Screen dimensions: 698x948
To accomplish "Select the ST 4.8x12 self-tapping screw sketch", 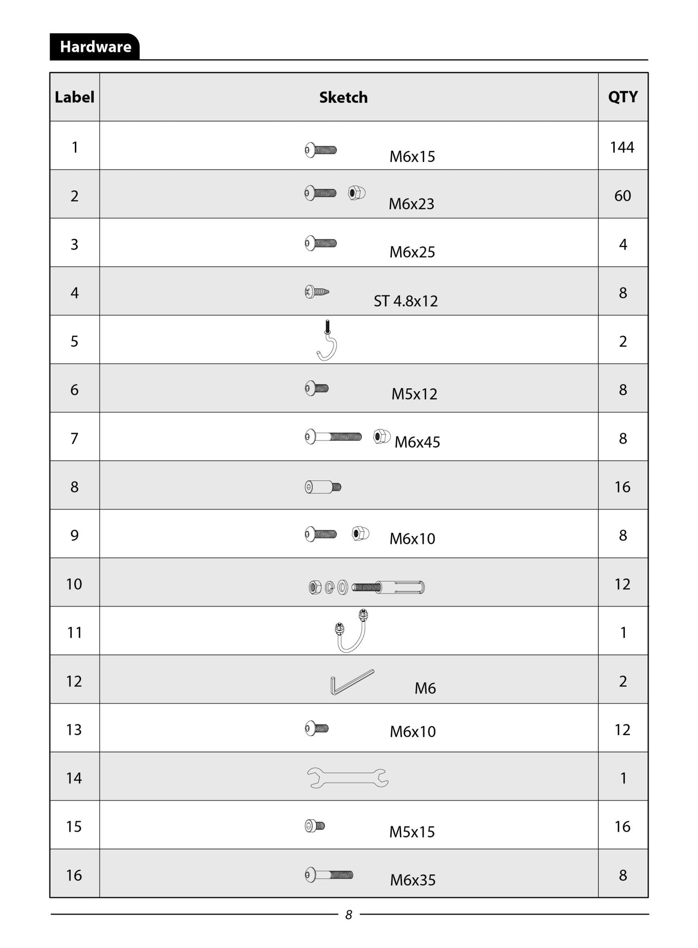I will 317,292.
